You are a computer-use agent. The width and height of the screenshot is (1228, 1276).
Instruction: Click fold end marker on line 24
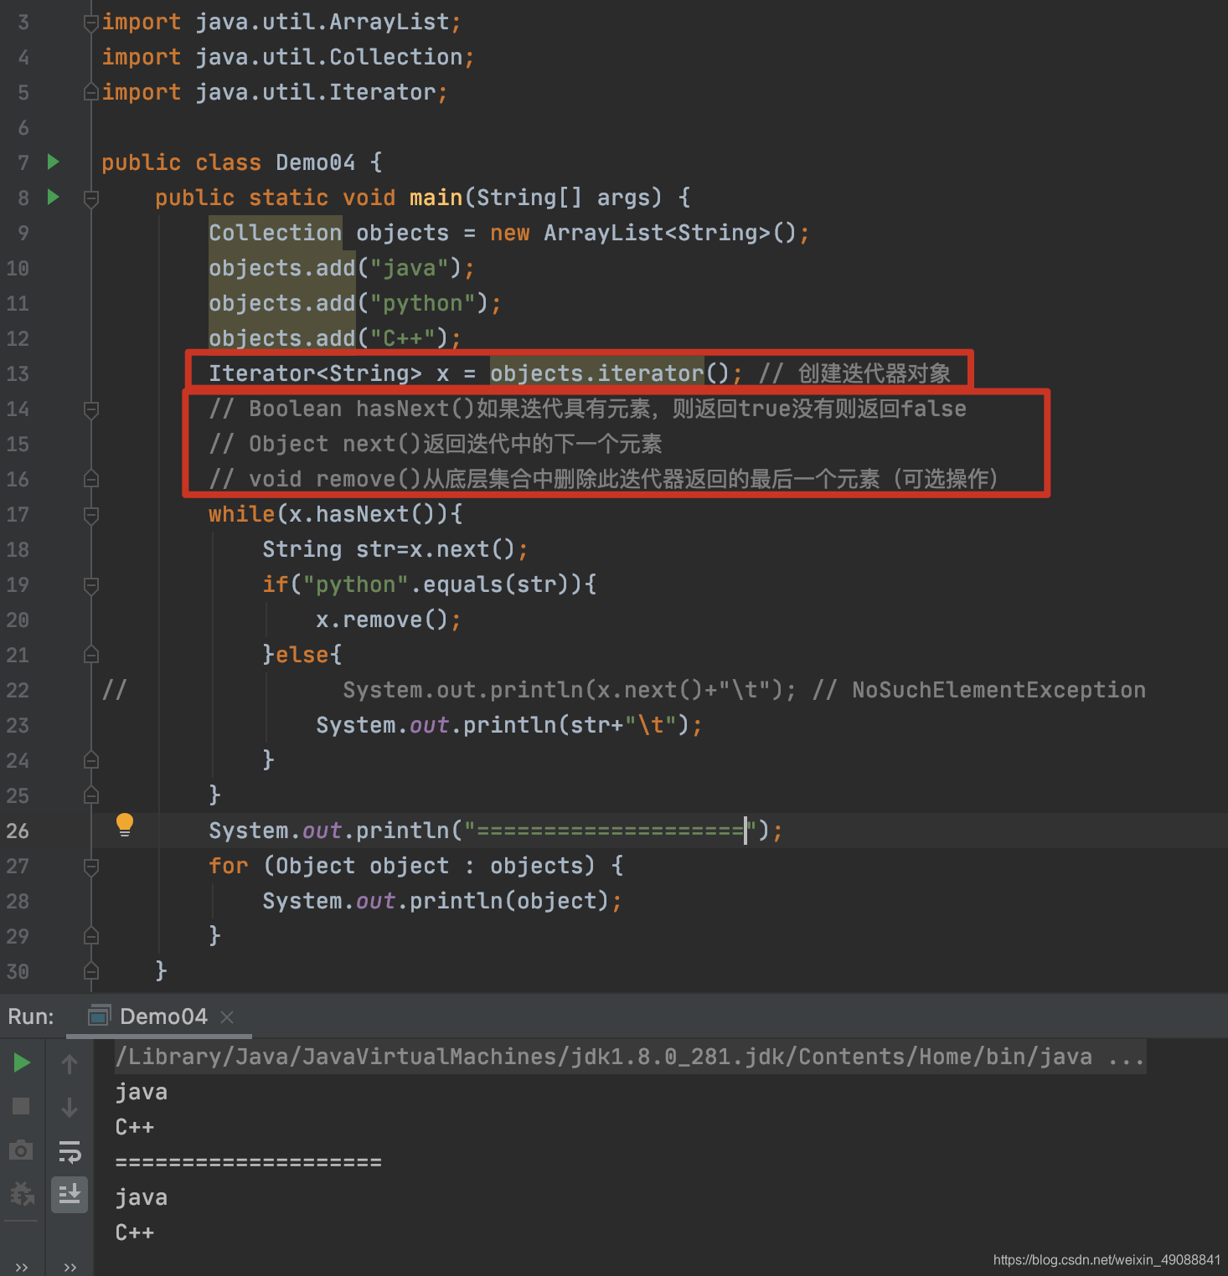91,760
